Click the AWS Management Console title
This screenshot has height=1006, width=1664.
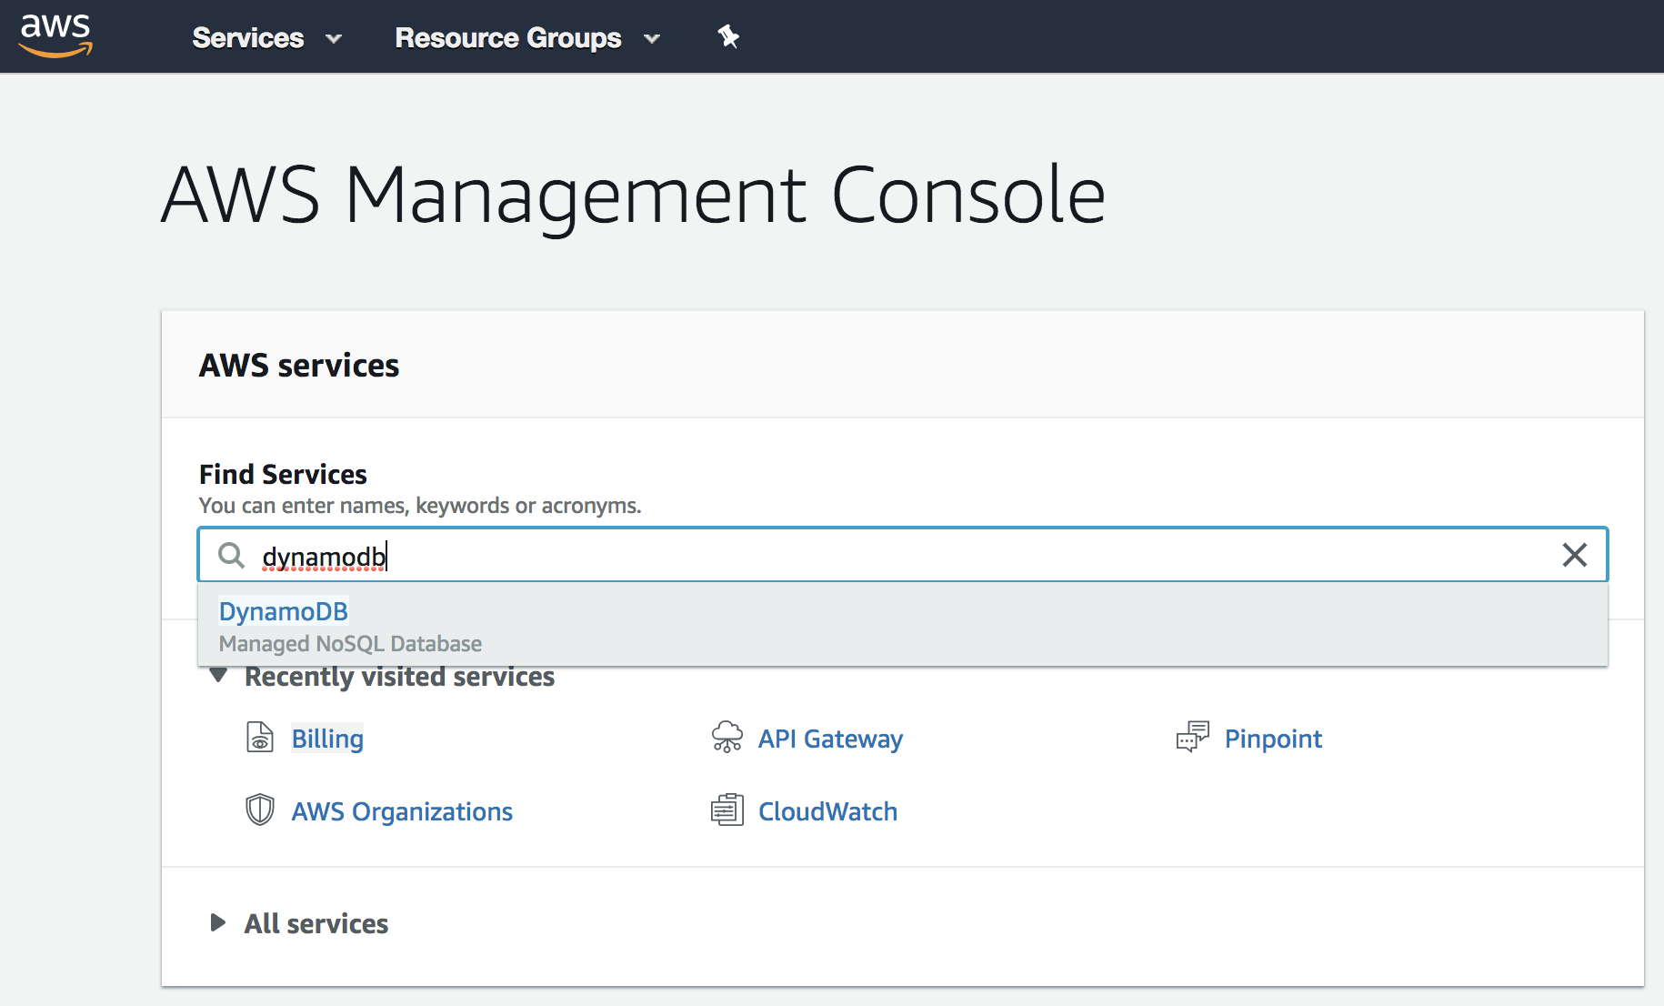[634, 196]
